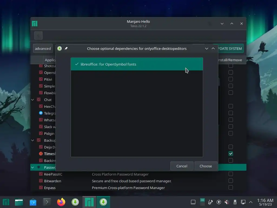
Task: Check the KeePassXC install checkbox
Action: [231, 174]
